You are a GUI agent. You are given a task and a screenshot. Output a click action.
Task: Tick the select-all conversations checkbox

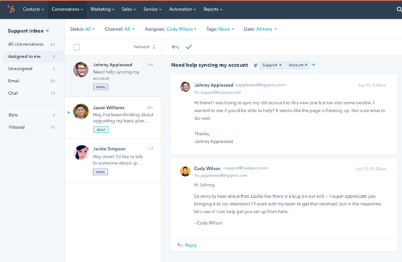(x=76, y=47)
